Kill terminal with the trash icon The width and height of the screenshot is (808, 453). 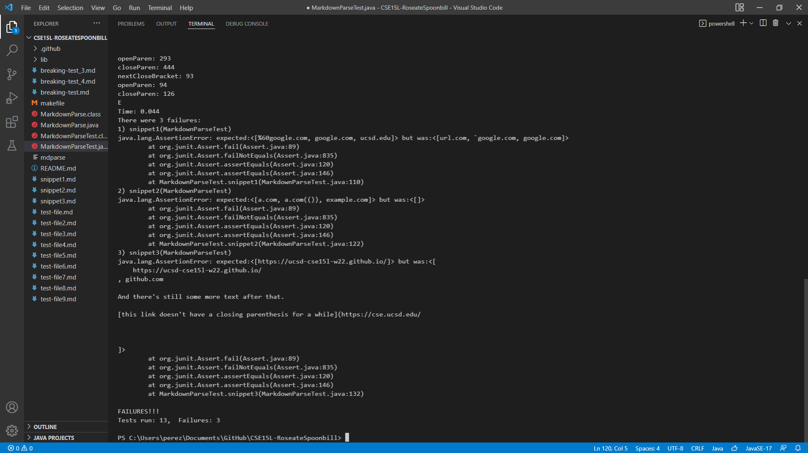pyautogui.click(x=776, y=23)
